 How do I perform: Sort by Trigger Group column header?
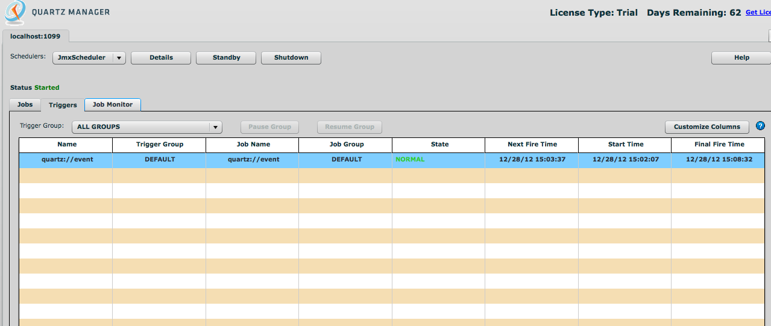coord(160,145)
